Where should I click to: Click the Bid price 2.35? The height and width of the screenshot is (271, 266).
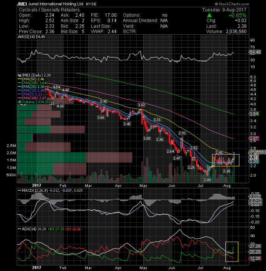click(x=80, y=26)
